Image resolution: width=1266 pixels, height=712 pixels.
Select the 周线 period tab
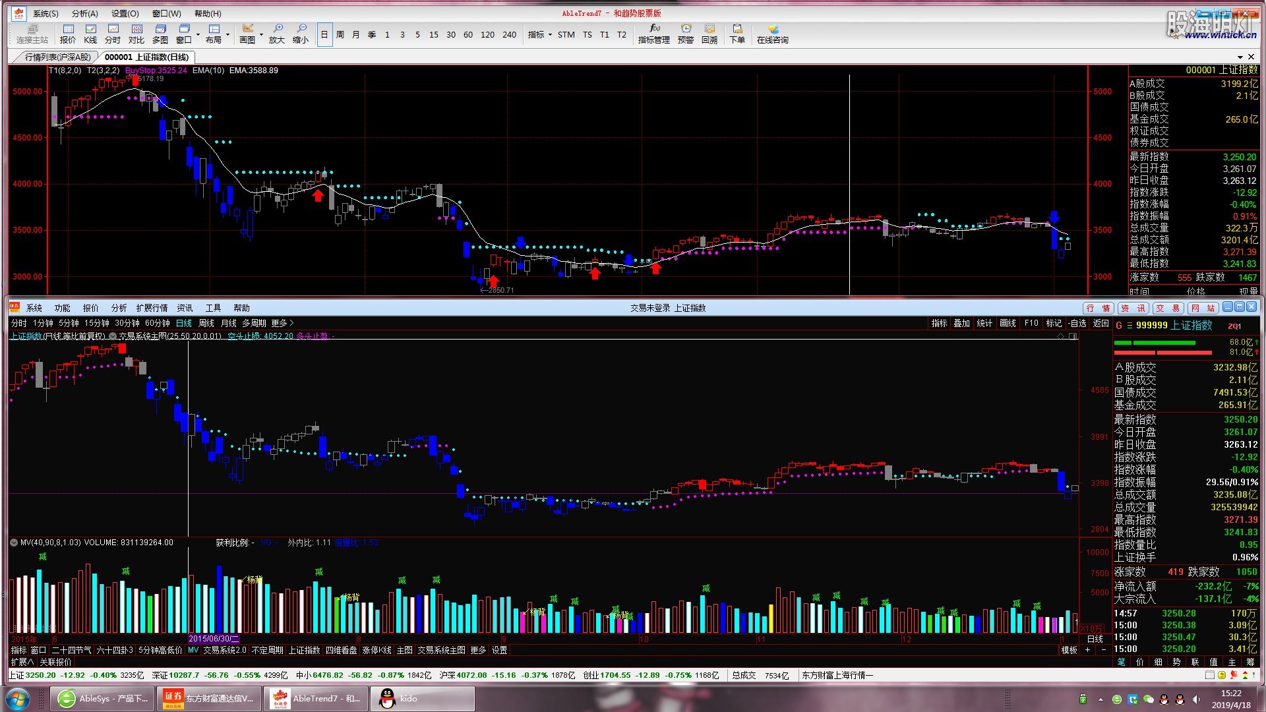click(206, 323)
